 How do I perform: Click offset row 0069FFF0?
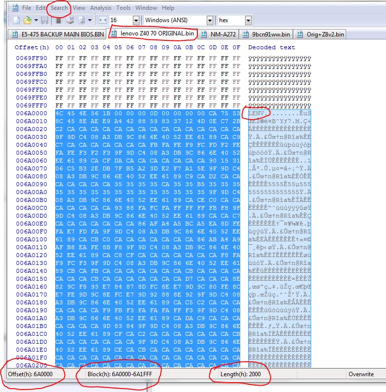[x=32, y=105]
